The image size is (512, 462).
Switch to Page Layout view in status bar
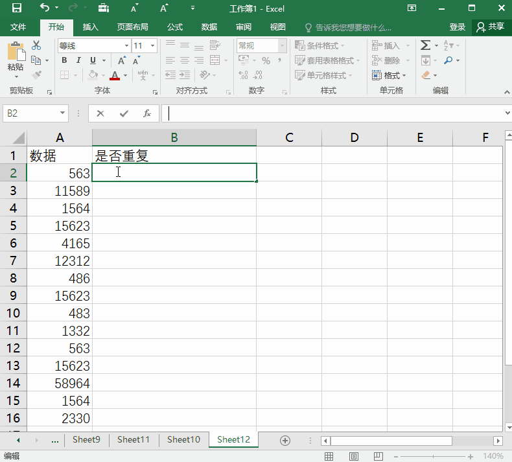(x=354, y=456)
